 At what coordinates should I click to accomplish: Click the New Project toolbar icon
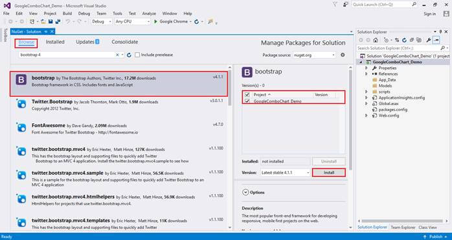pyautogui.click(x=32, y=21)
